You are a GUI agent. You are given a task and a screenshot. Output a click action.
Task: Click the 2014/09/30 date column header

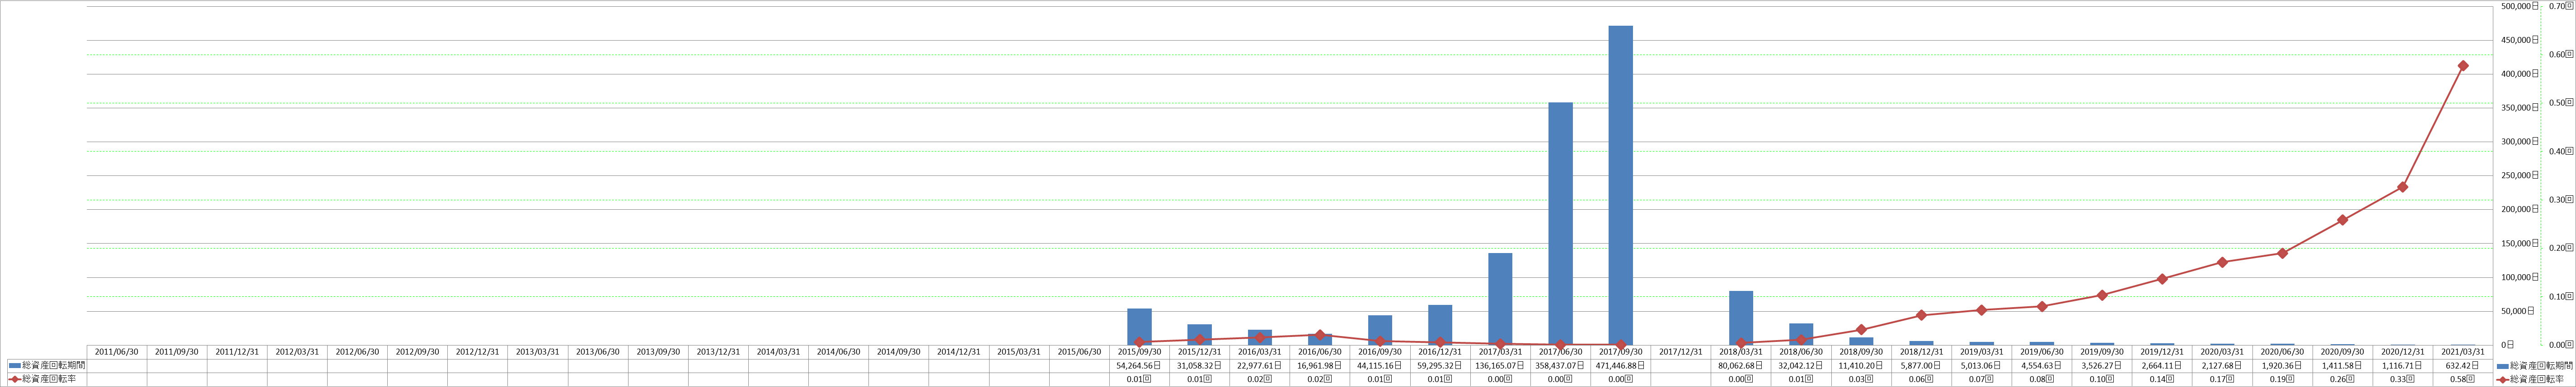tap(899, 352)
